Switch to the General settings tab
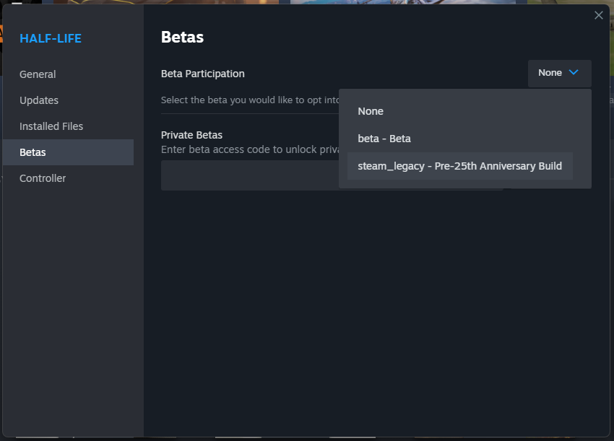Screen dimensions: 614x441 pos(38,74)
